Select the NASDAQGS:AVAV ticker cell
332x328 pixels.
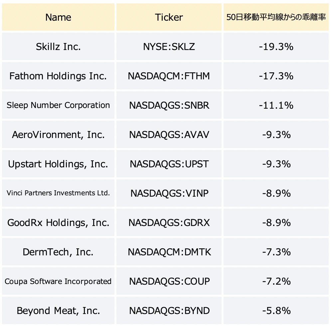coord(169,134)
